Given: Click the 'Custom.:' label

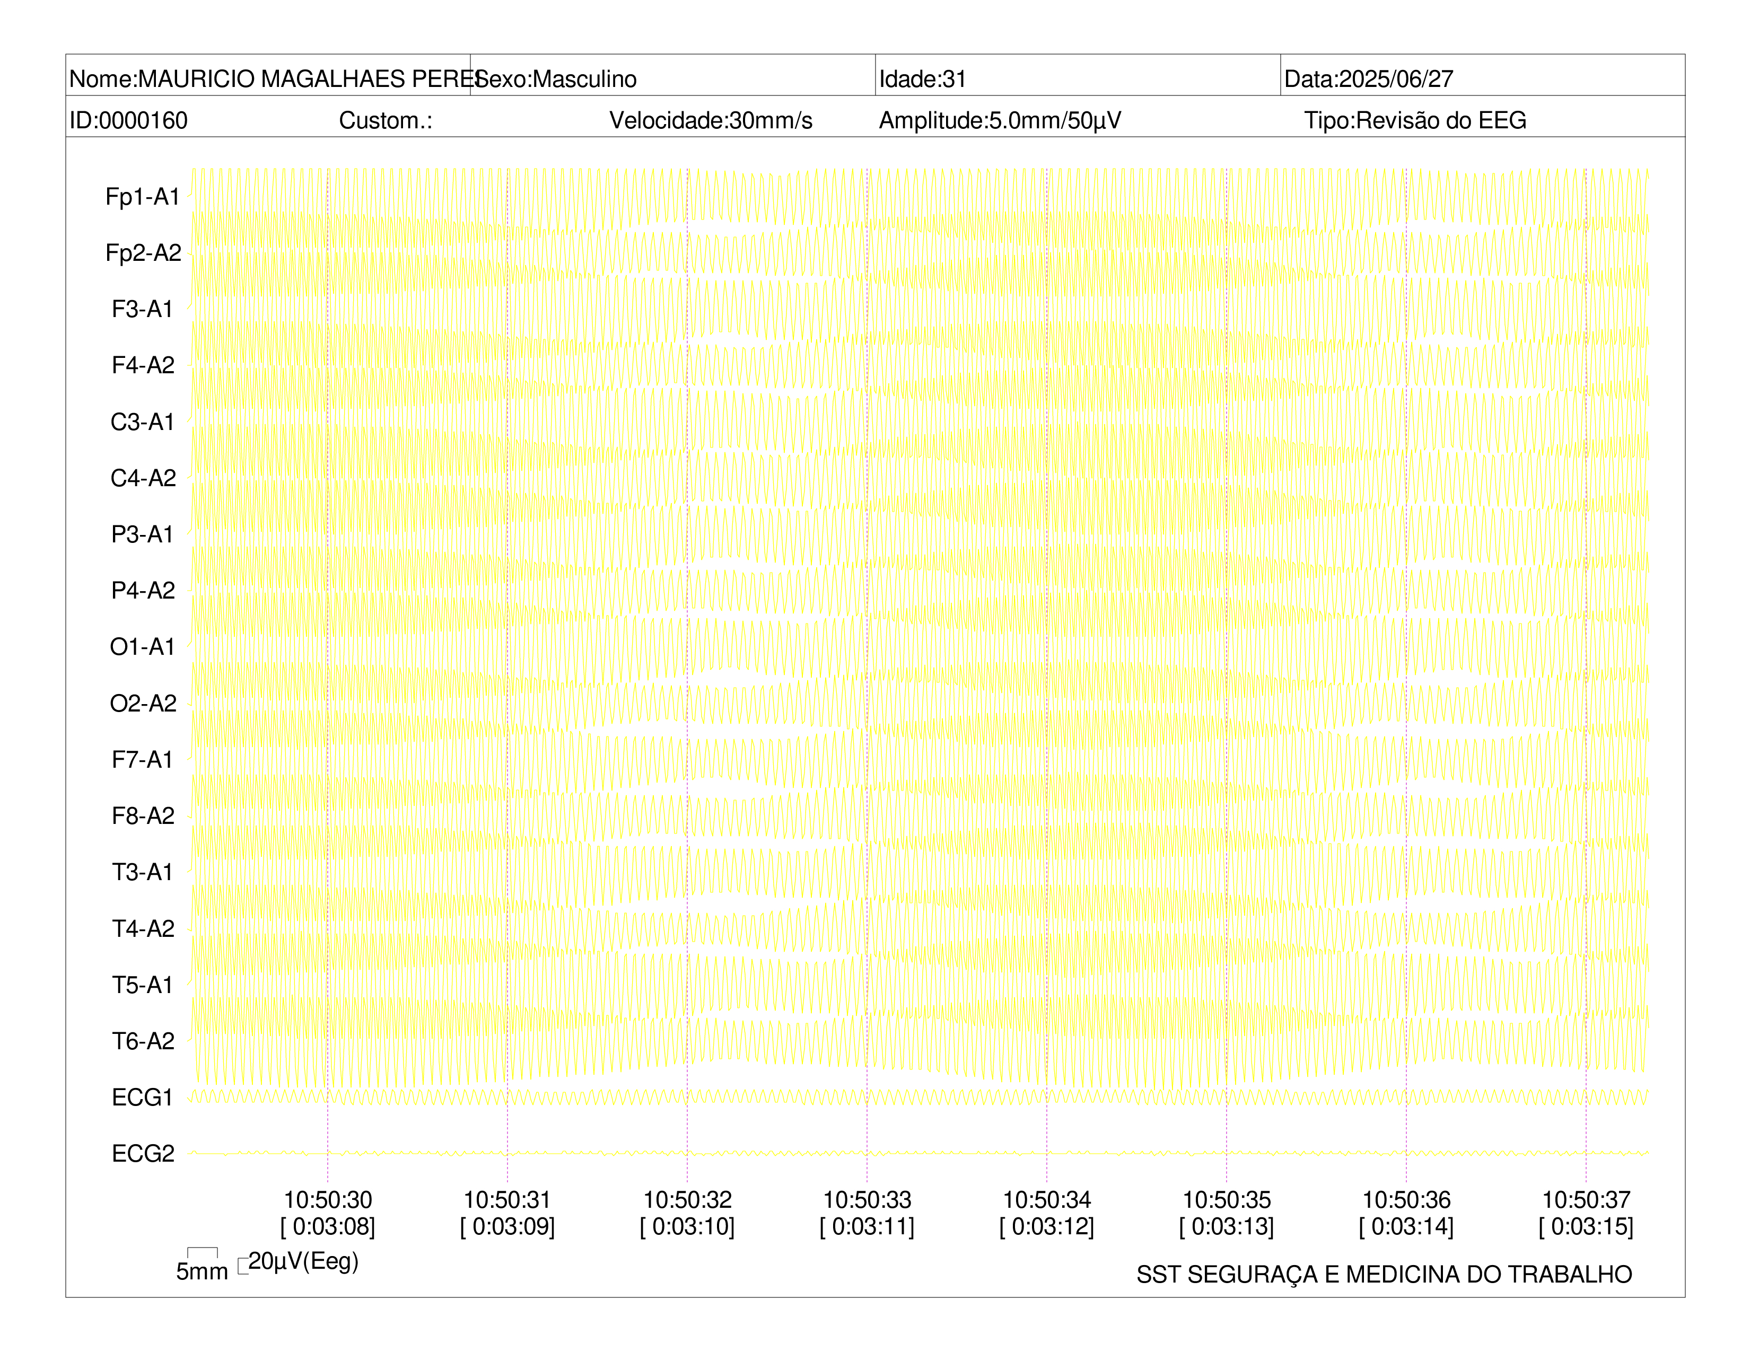Looking at the screenshot, I should click(386, 120).
